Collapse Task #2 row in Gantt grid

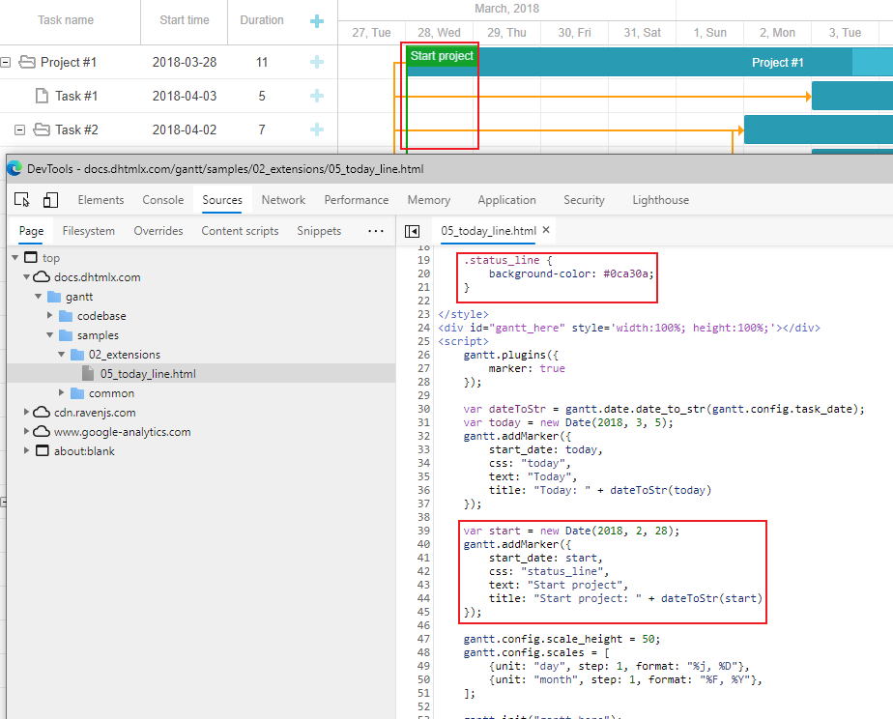[x=20, y=129]
